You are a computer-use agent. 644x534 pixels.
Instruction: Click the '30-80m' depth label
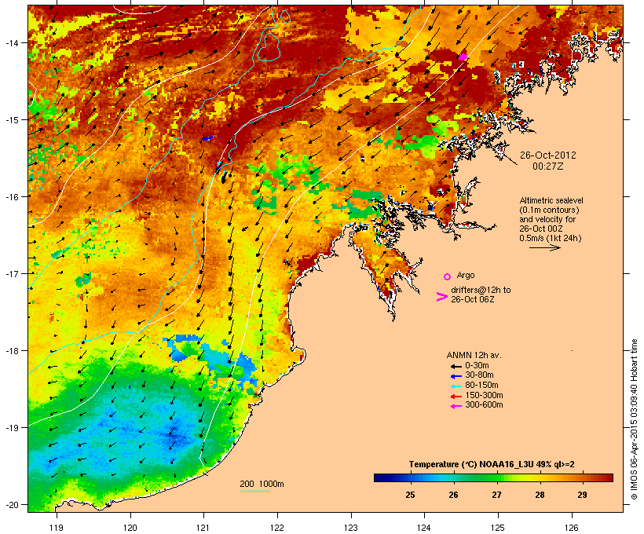[479, 375]
